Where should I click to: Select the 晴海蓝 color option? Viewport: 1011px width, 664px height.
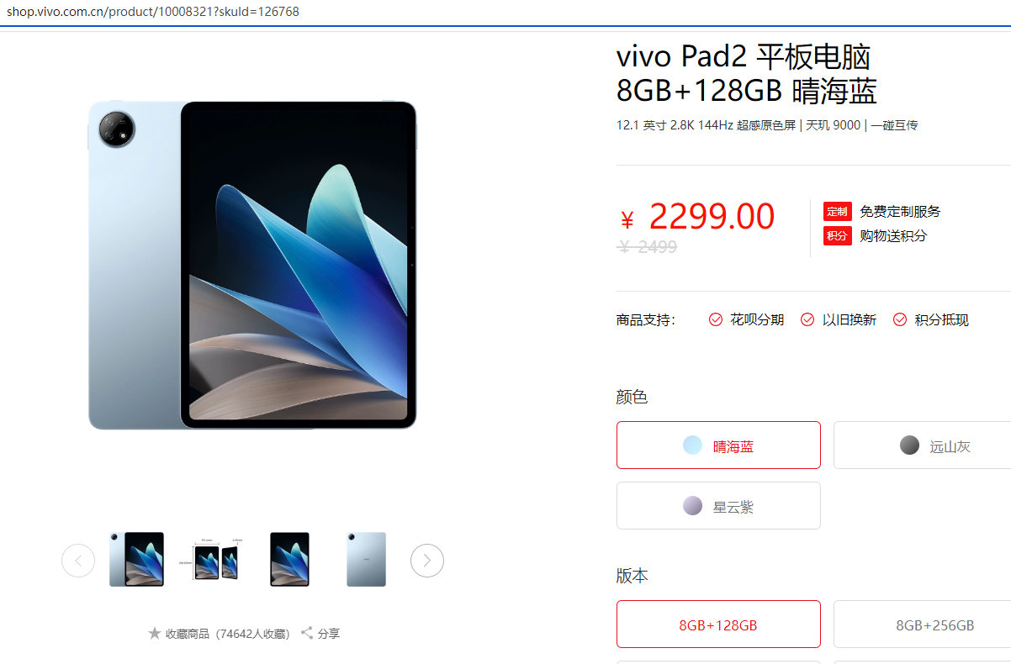[718, 445]
